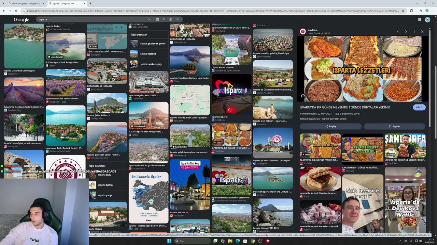Open the 'En Huzurlu İlçeler' map image
The image size is (437, 245).
pyautogui.click(x=149, y=198)
